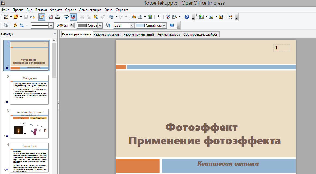Switch to Режим структуры tab

(x=107, y=34)
